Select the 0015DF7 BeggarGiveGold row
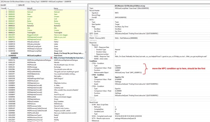The width and height of the screenshot is (210, 122). [43, 35]
